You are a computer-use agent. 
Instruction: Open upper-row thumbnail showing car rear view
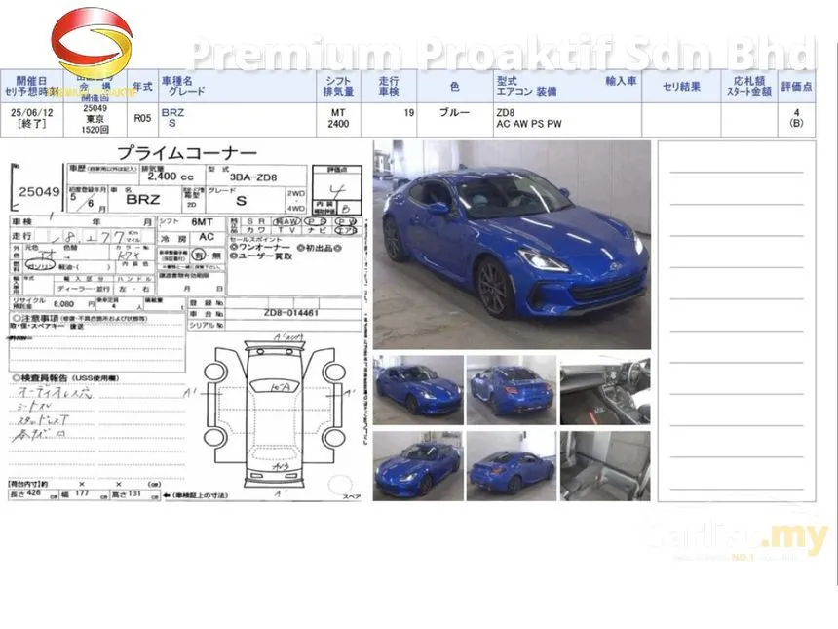(x=512, y=390)
